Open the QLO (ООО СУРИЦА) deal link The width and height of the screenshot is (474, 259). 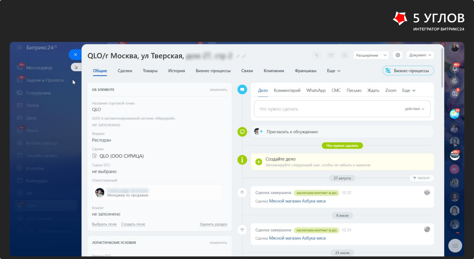[x=122, y=156]
